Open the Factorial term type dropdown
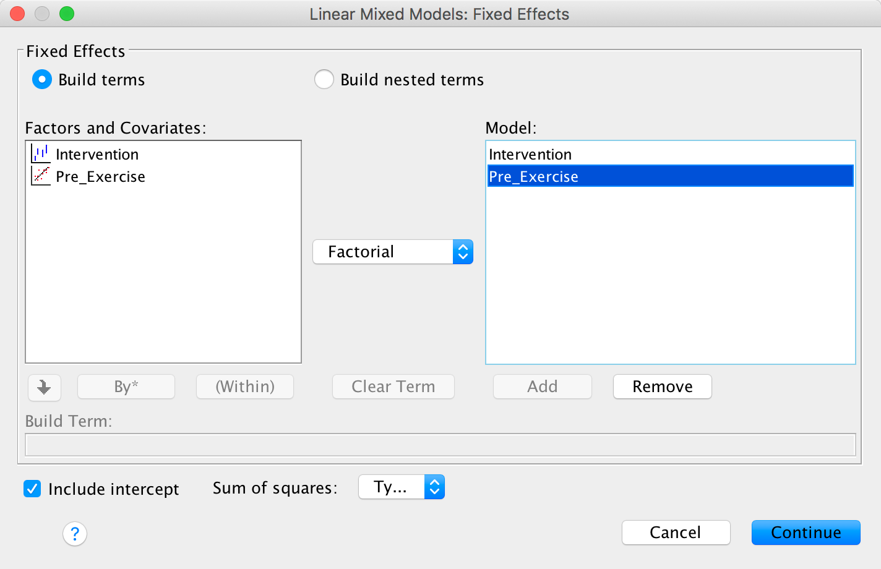Viewport: 881px width, 569px height. (393, 252)
